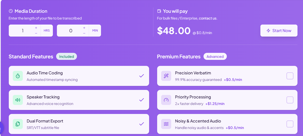Viewport: 303px width, 136px height.
Task: Tick the Noisy & Accented Audio checkbox
Action: (x=290, y=124)
